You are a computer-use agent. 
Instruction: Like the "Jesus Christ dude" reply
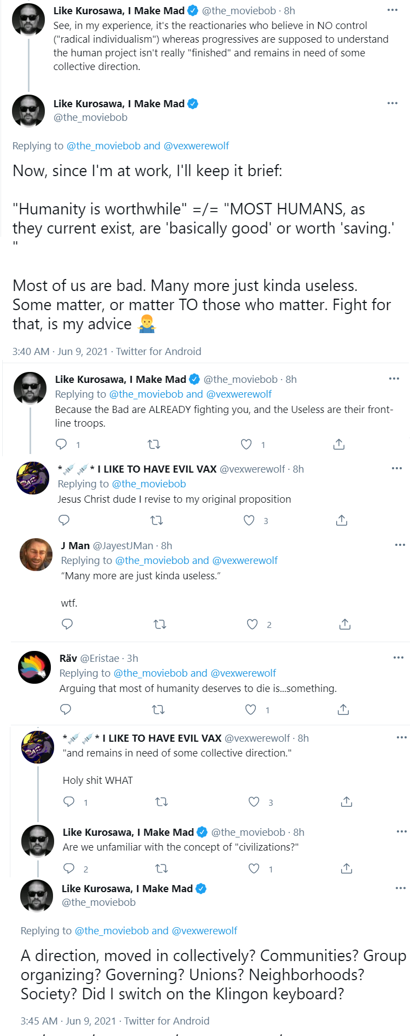249,520
